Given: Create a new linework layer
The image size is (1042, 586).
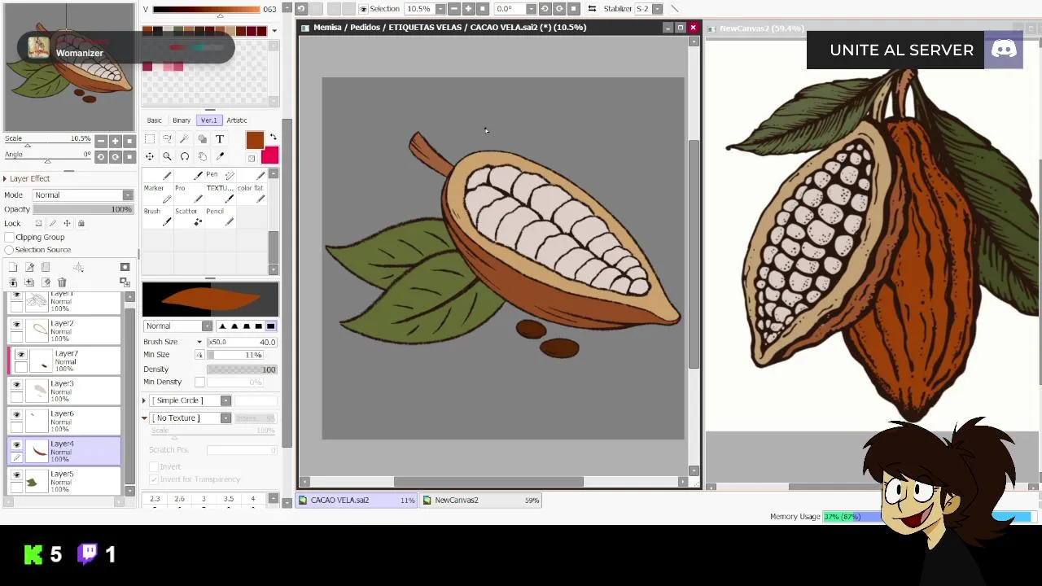Looking at the screenshot, I should [29, 268].
